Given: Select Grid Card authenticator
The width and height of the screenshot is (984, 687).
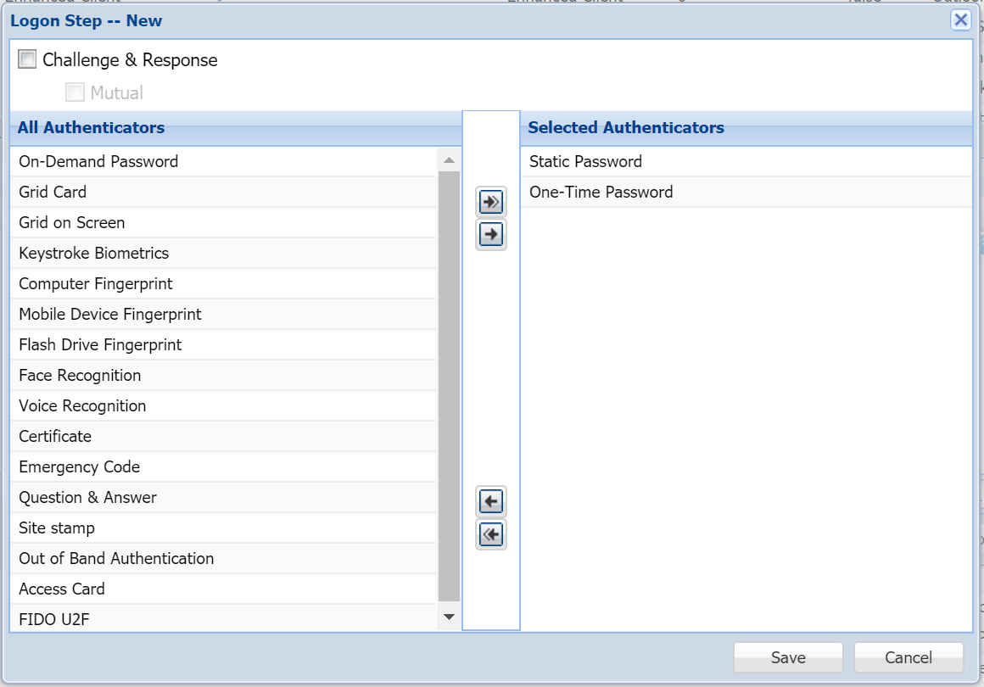Looking at the screenshot, I should point(53,192).
